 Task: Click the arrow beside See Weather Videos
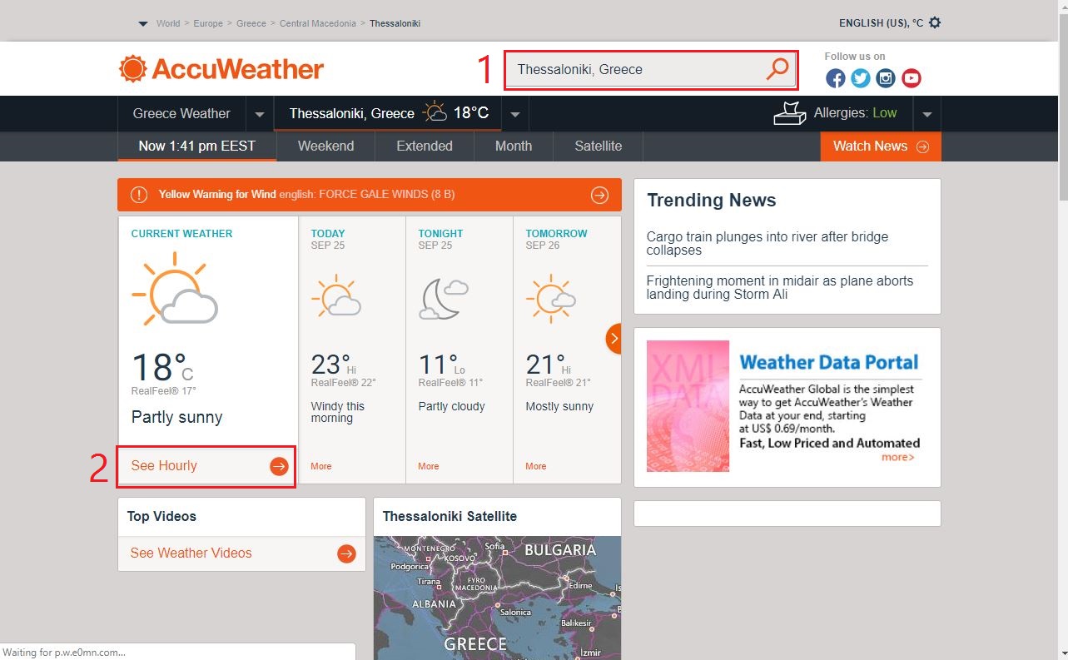346,553
